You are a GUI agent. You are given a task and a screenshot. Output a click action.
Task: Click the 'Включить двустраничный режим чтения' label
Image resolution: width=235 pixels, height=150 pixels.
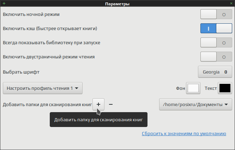(49, 57)
